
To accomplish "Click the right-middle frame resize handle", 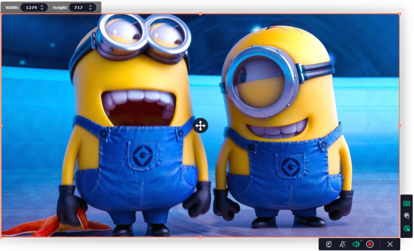I will [399, 125].
